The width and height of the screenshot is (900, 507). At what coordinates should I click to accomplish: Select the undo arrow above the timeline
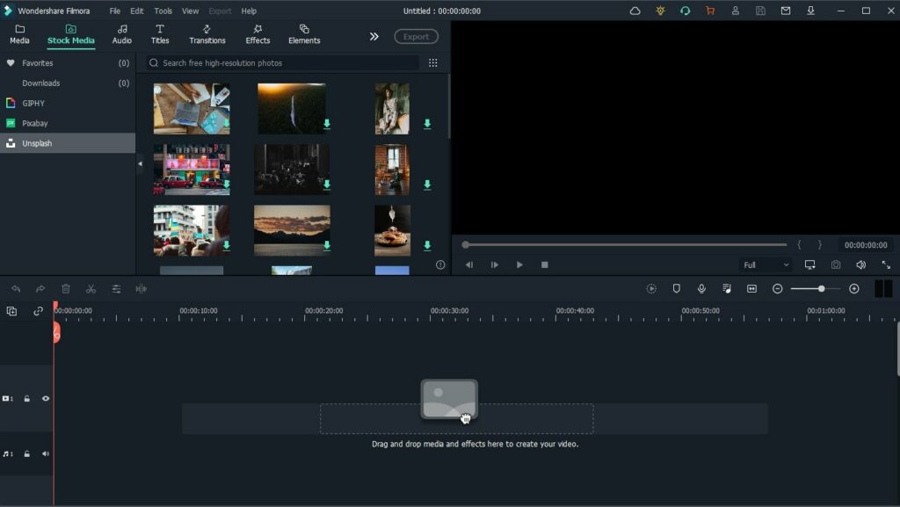(x=15, y=288)
